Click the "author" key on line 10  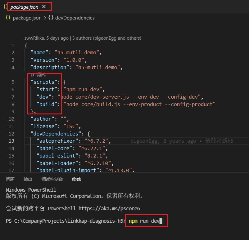click(43, 119)
